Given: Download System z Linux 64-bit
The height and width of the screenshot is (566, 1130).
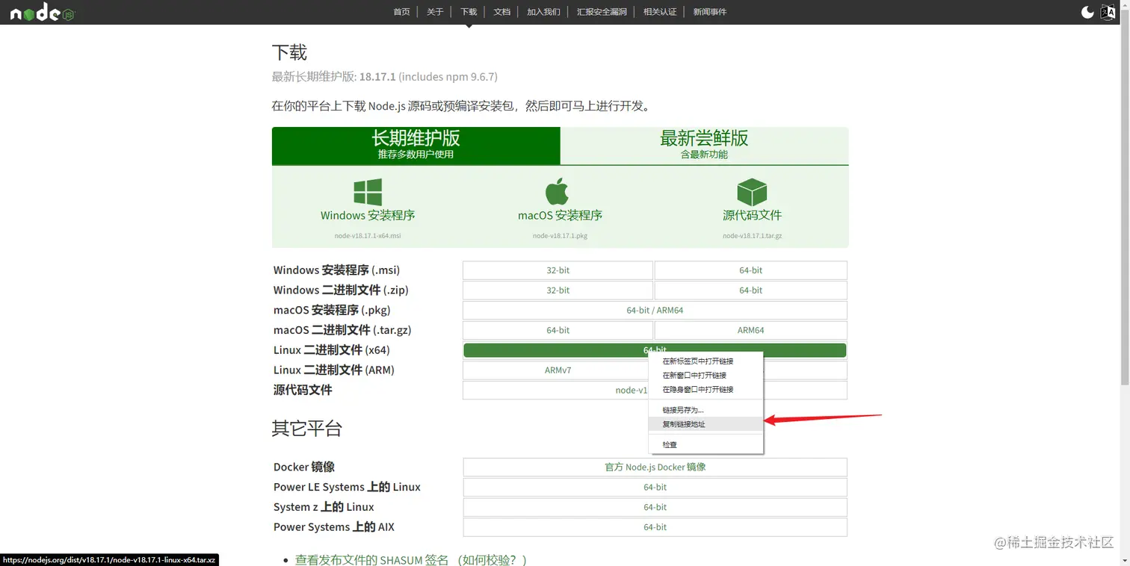Looking at the screenshot, I should [655, 507].
